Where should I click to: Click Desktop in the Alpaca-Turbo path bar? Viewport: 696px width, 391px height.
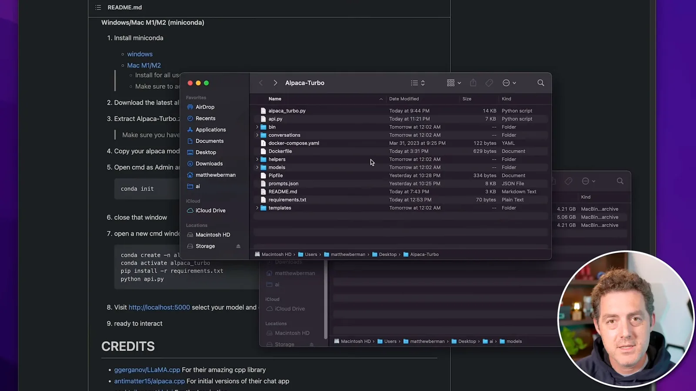tap(384, 255)
